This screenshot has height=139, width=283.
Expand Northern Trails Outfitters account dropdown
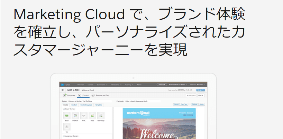(178, 85)
